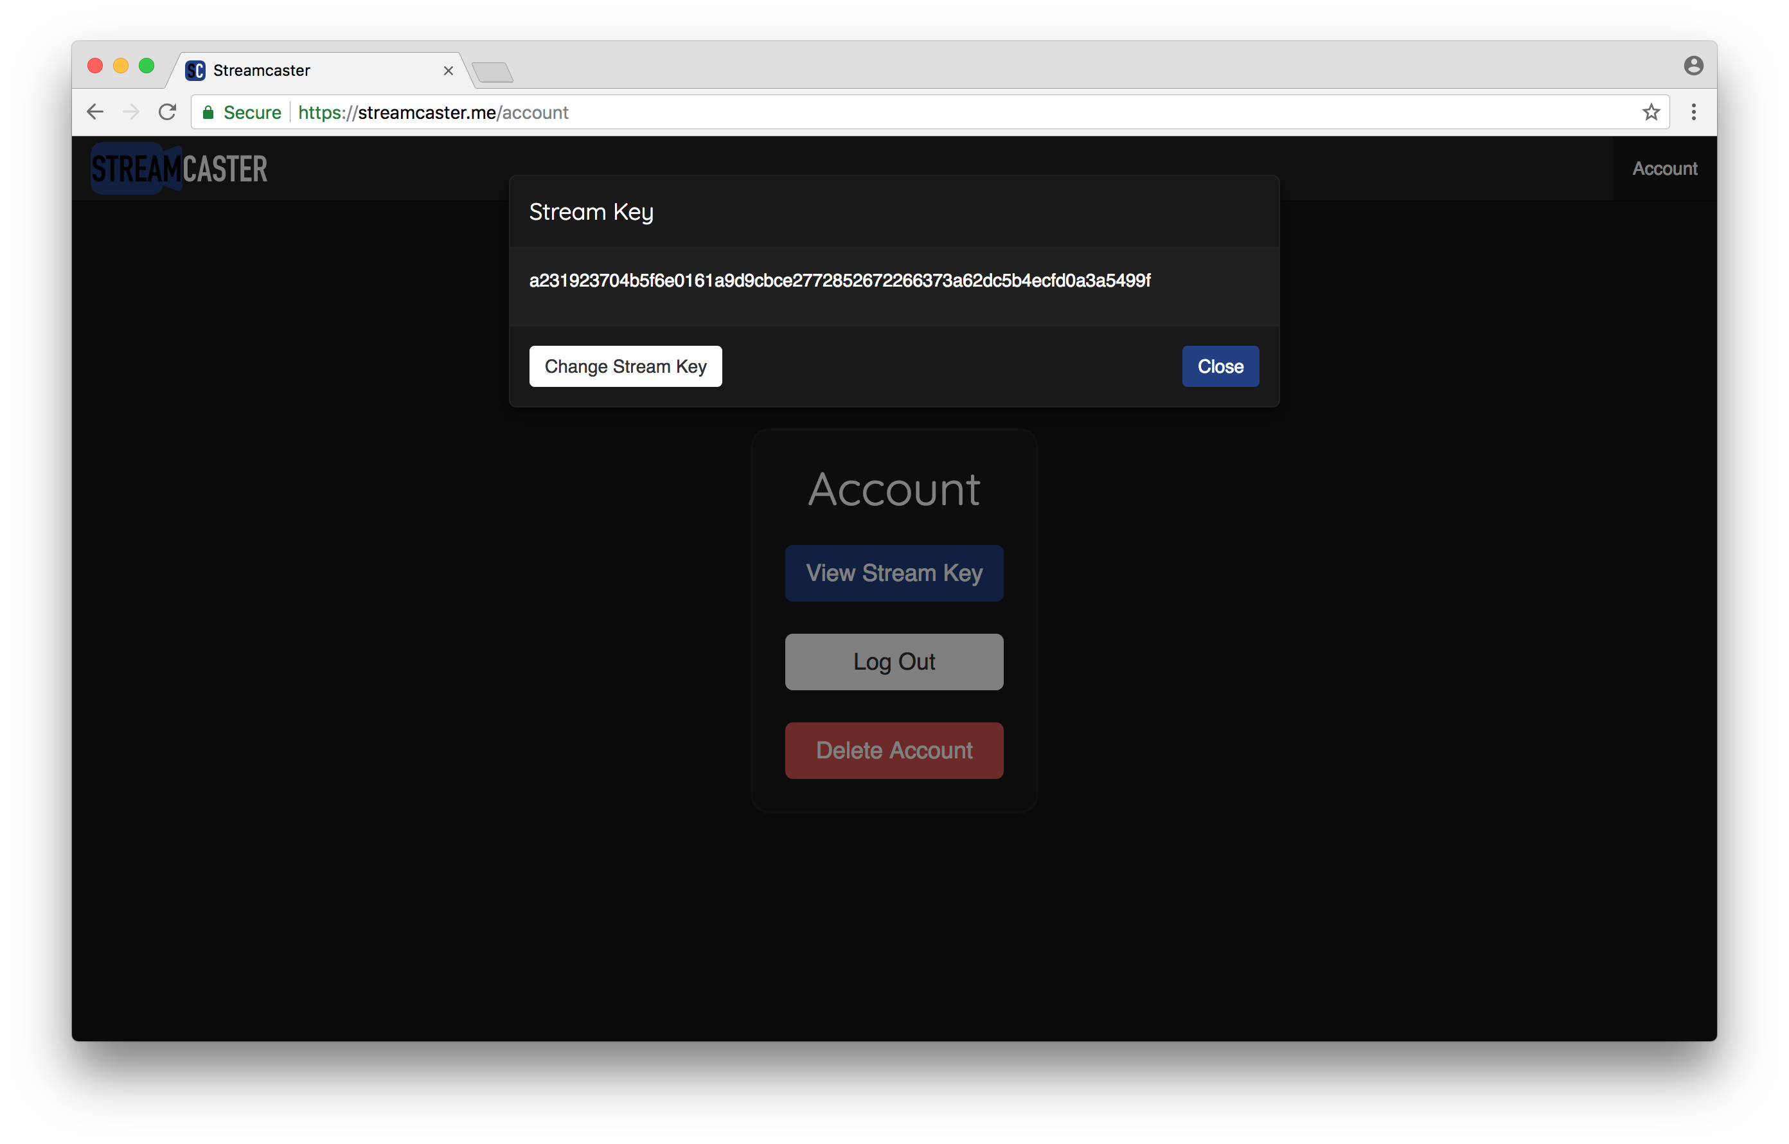Image resolution: width=1789 pixels, height=1144 pixels.
Task: Open Account in navigation bar
Action: coord(1664,168)
